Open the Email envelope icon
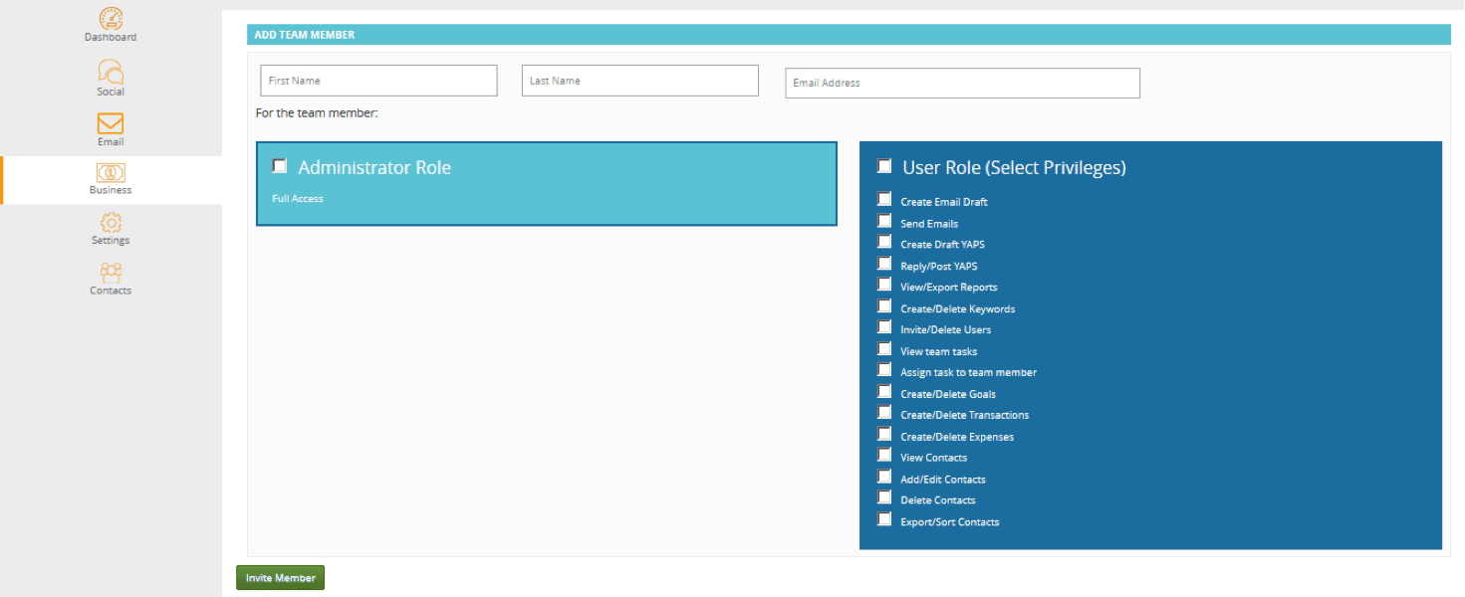The image size is (1465, 597). coord(111,123)
